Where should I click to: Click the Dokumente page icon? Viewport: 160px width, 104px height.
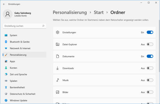(x=58, y=56)
